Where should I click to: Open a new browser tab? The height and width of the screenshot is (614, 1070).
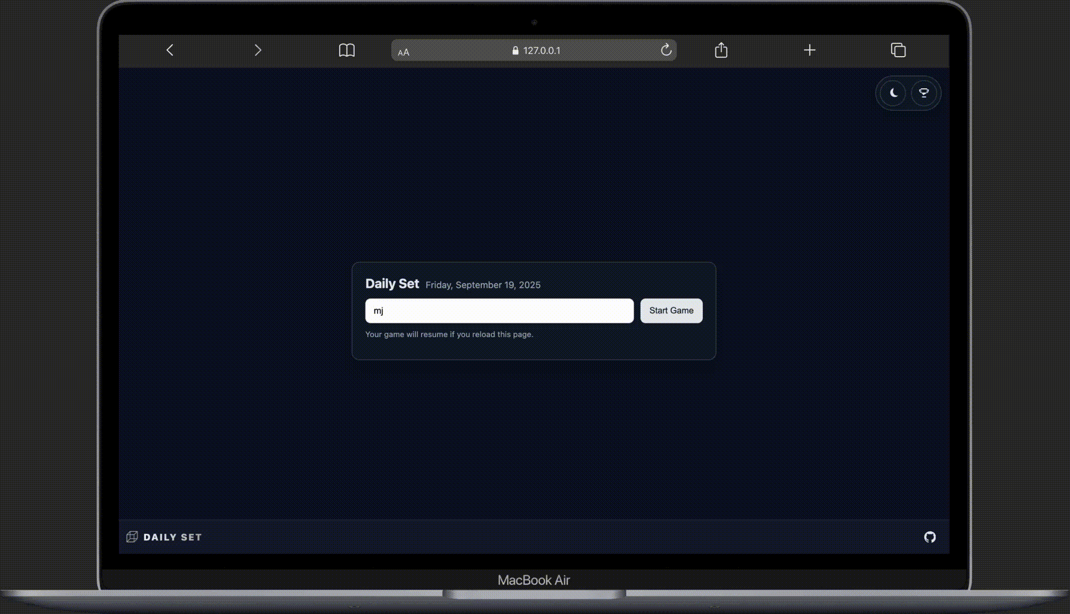point(810,50)
